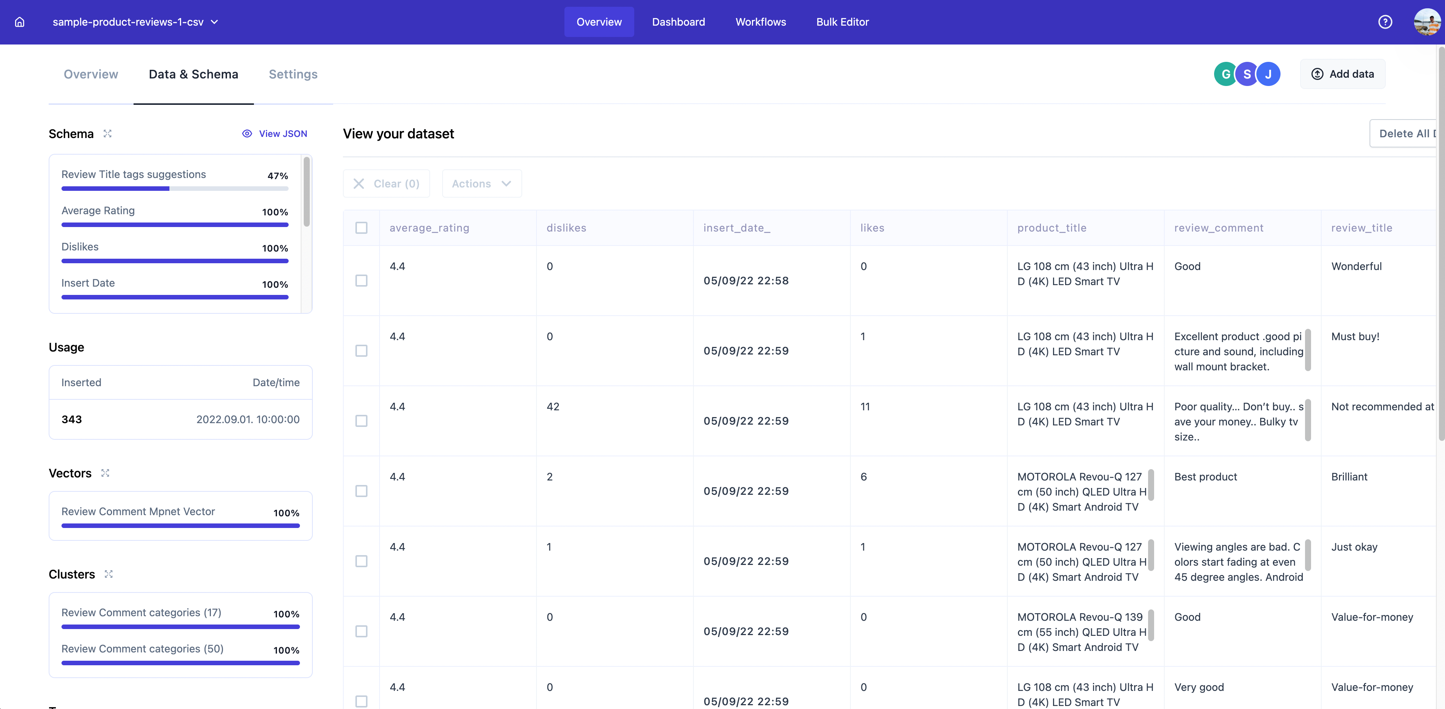
Task: Expand the Vectors panel icon
Action: [106, 473]
